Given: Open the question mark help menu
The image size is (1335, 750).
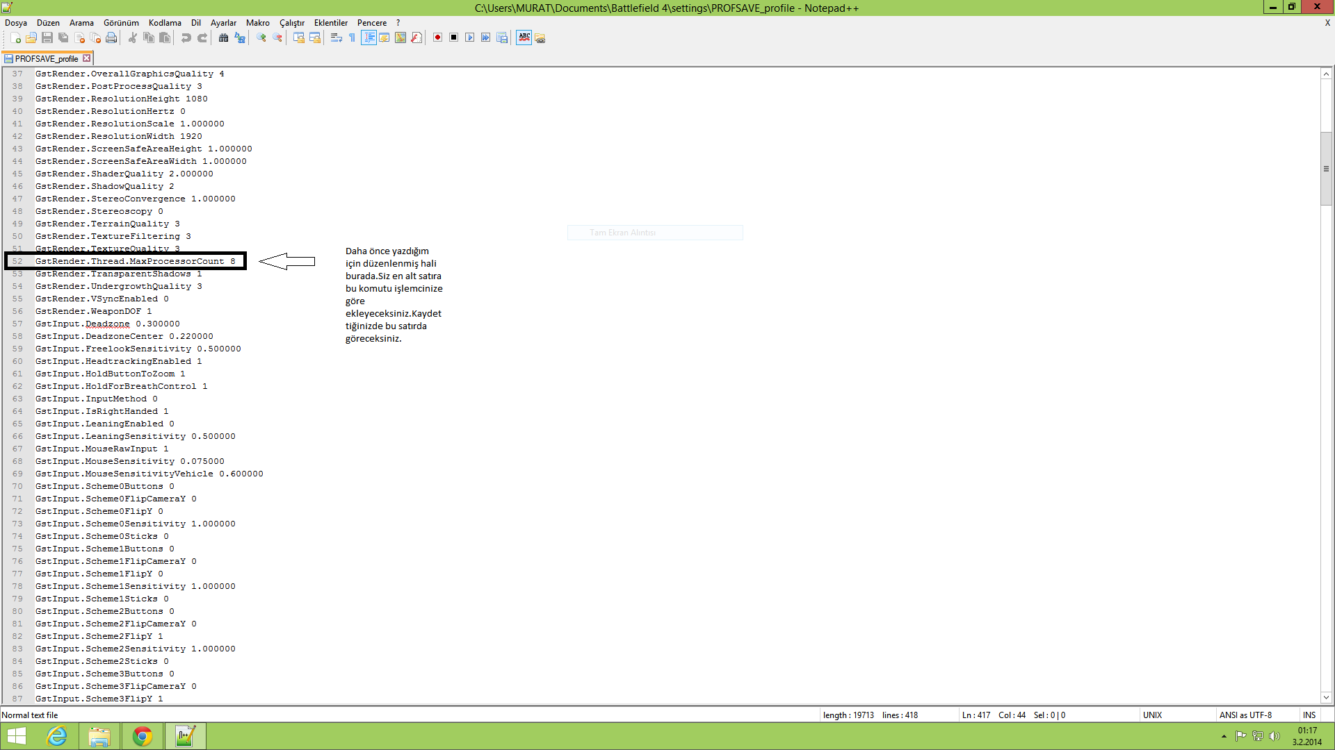Looking at the screenshot, I should [x=398, y=23].
